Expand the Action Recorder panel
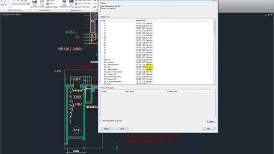The height and width of the screenshot is (154, 274). coord(15,10)
